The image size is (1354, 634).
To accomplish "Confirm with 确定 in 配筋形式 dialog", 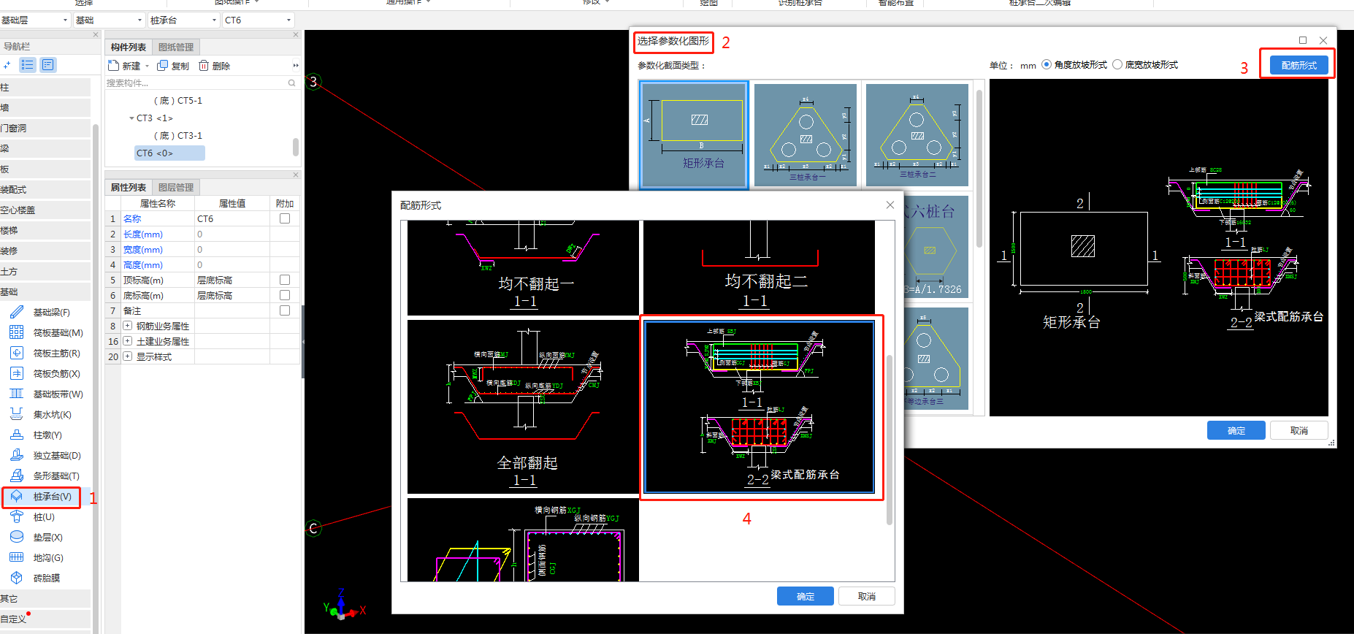I will tap(806, 596).
